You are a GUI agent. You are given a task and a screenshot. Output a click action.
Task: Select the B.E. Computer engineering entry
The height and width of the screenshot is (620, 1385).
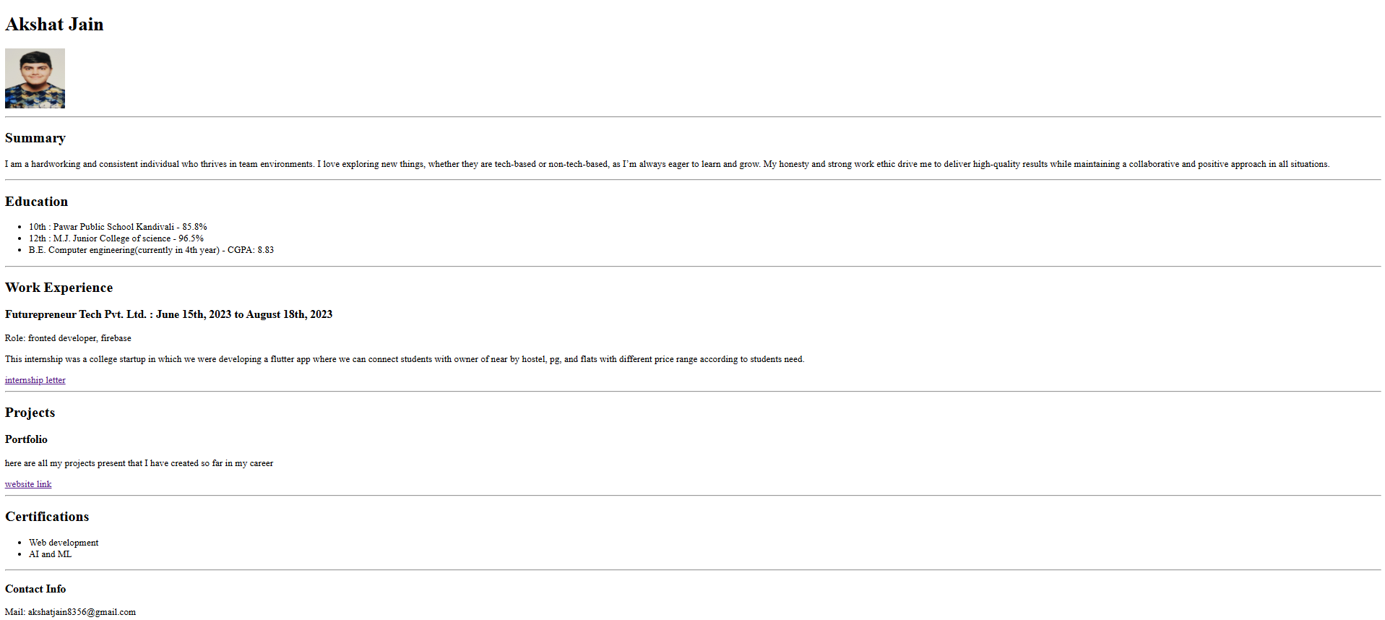(x=151, y=250)
